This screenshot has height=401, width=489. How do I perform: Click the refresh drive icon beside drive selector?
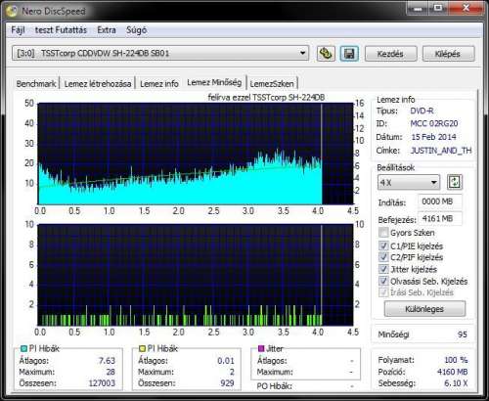326,54
